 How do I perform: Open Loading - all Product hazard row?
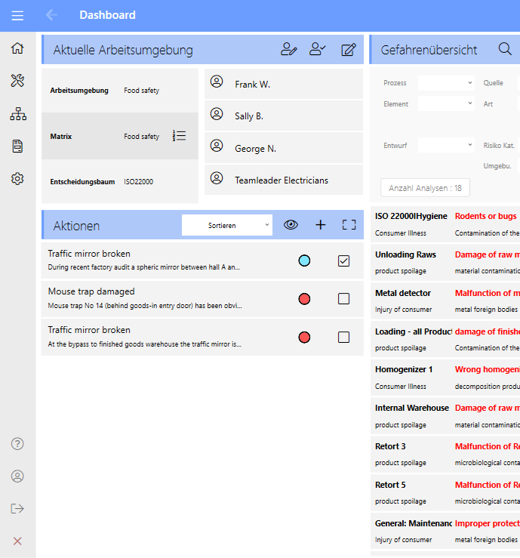pos(445,340)
